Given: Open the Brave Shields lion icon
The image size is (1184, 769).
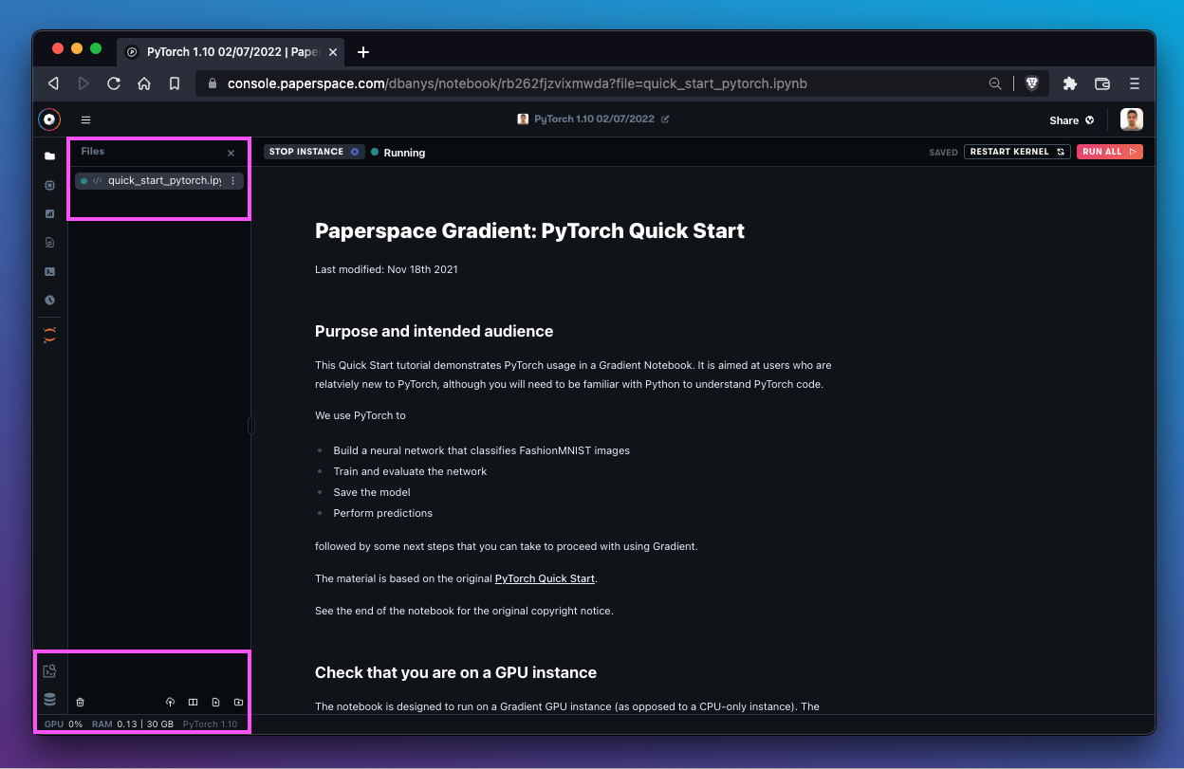Looking at the screenshot, I should tap(1032, 83).
